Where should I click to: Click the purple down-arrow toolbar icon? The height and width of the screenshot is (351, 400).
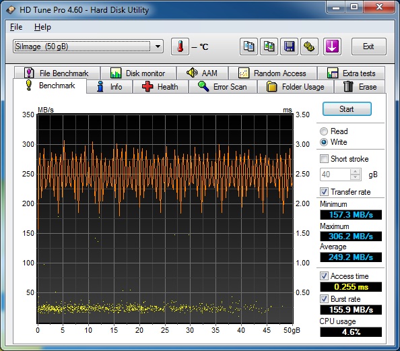click(332, 46)
